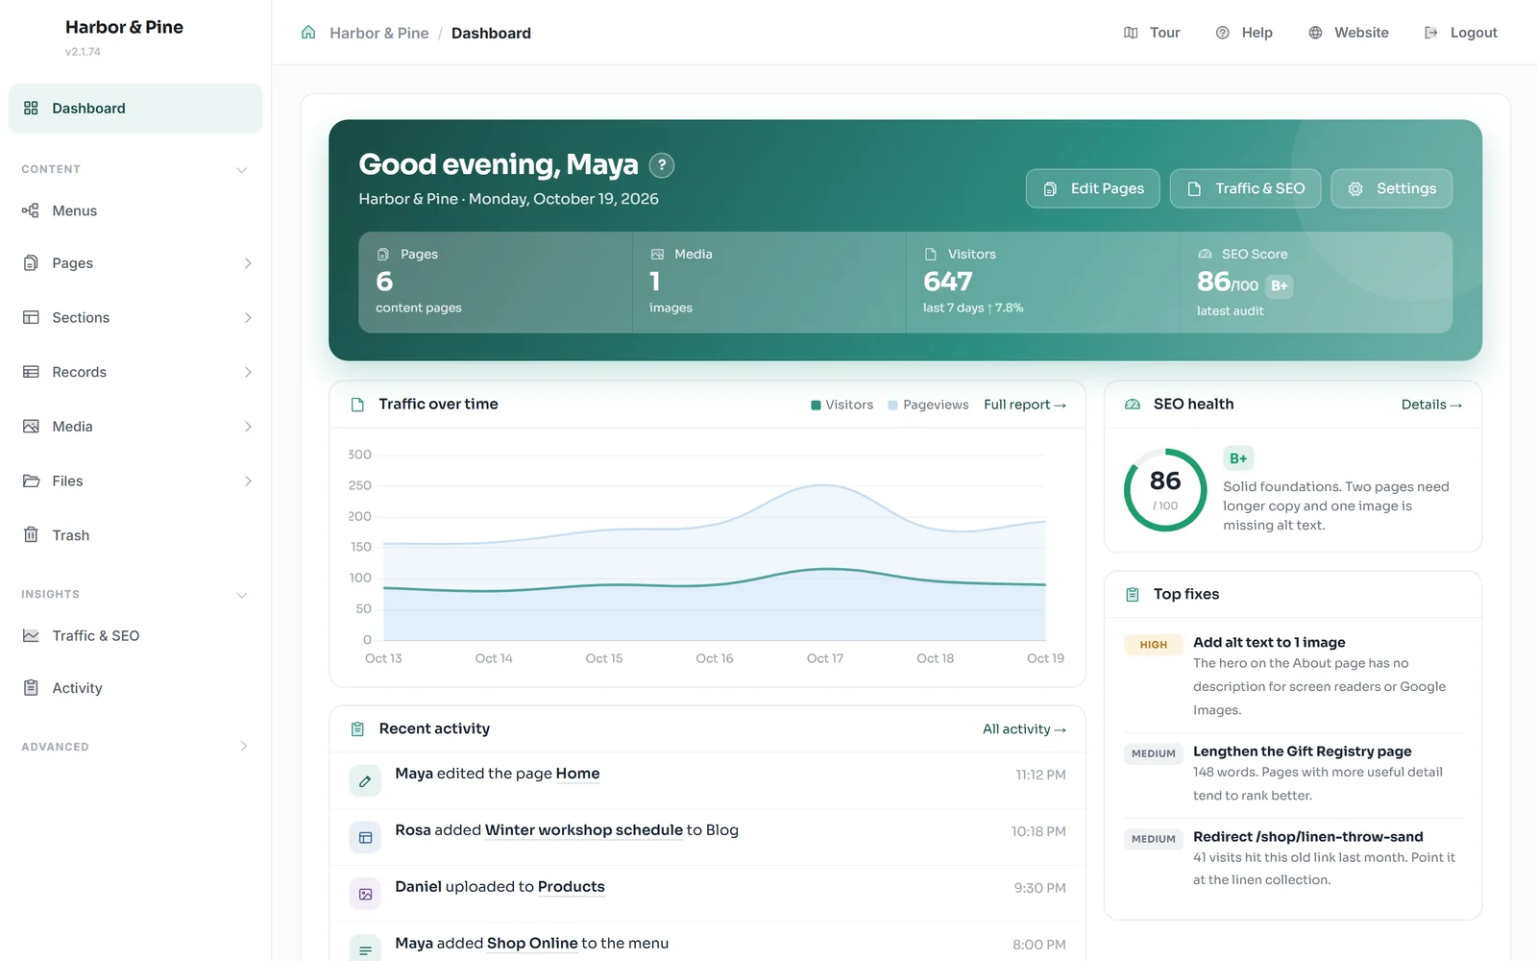Click the Media stat card showing 1 images
This screenshot has width=1537, height=961.
tap(769, 283)
